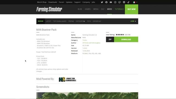Click the 12.05.2023 release date

coord(86,51)
